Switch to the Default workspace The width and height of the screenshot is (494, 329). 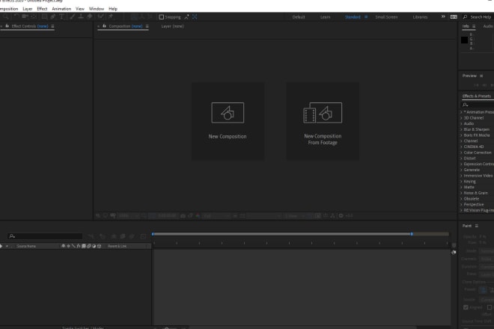(299, 17)
